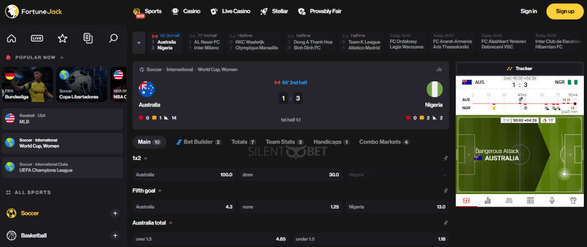This screenshot has height=247, width=587.
Task: Open the Provably Fair menu
Action: pyautogui.click(x=320, y=11)
